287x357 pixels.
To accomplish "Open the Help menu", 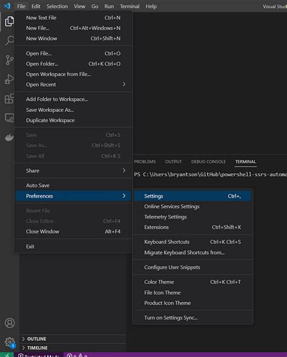I will click(151, 7).
